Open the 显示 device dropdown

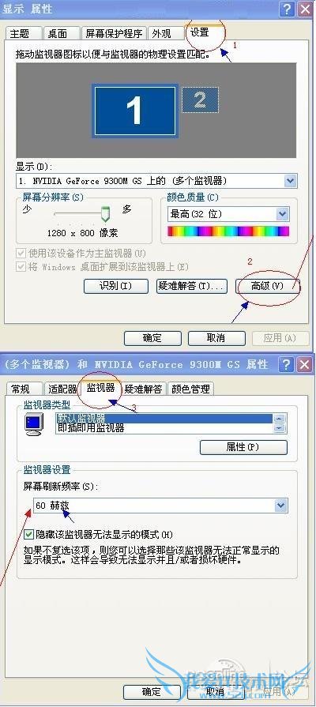click(x=156, y=181)
